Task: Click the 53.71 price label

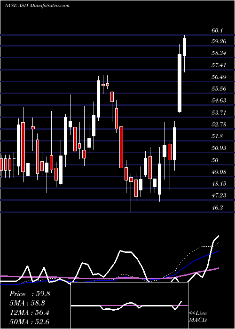Action: (219, 113)
